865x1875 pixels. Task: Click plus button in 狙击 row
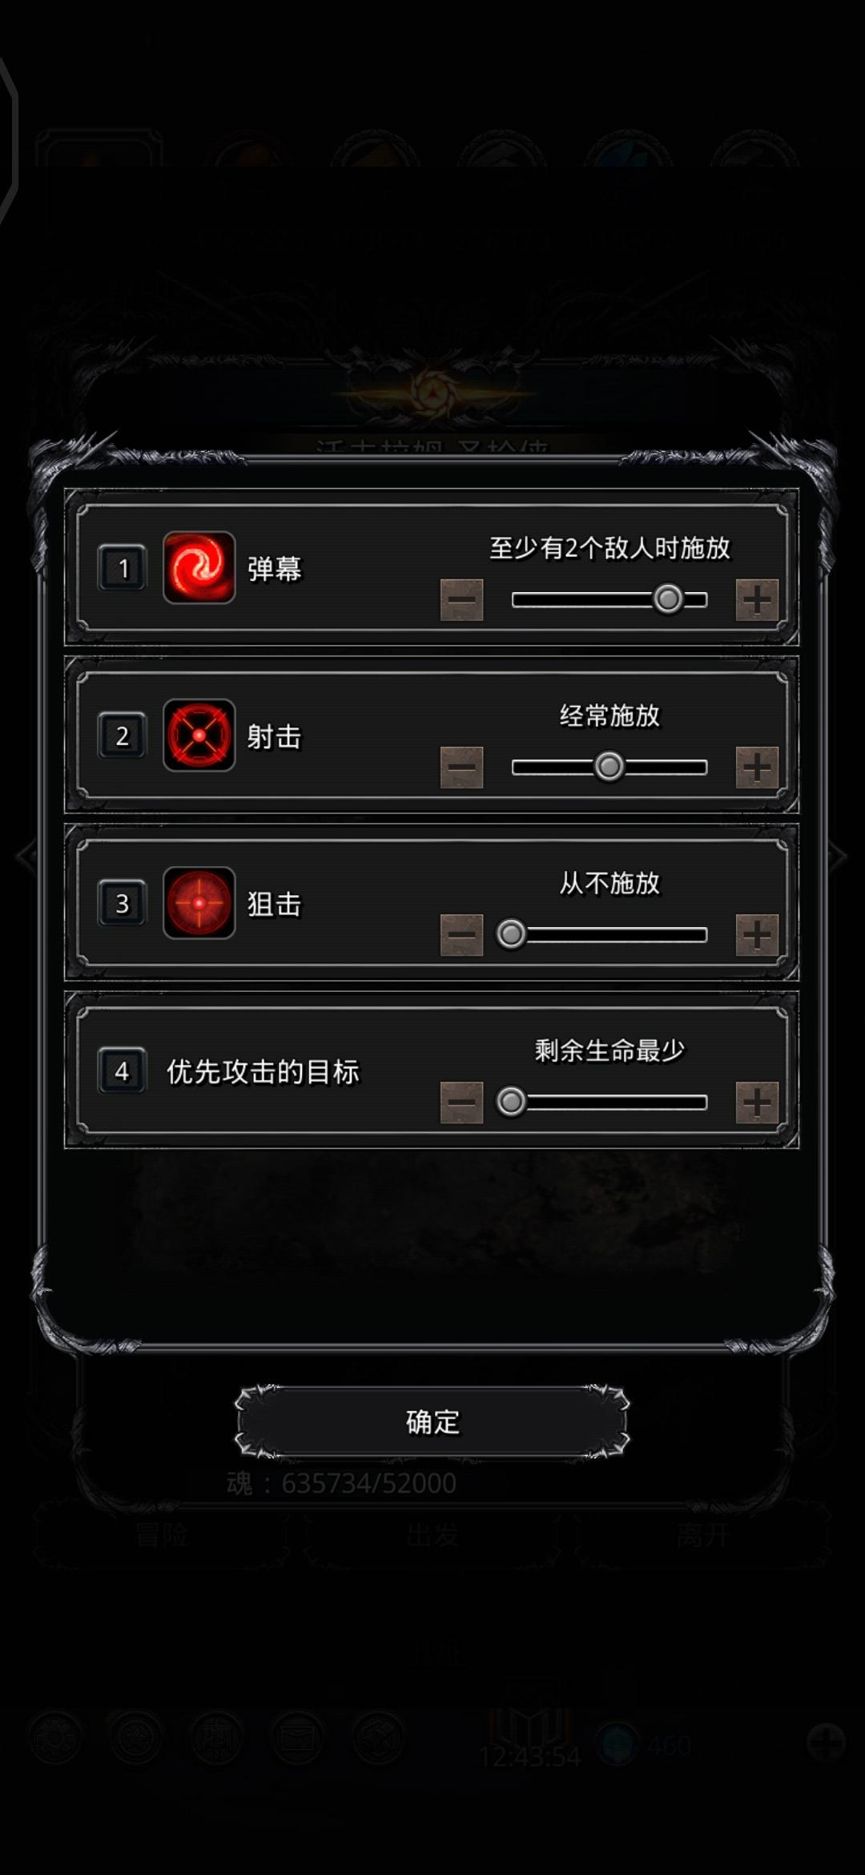coord(757,934)
